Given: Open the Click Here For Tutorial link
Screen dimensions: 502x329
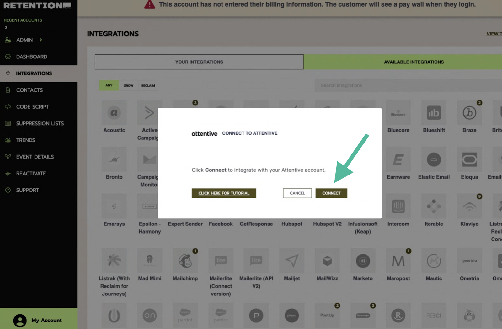Looking at the screenshot, I should (x=224, y=193).
